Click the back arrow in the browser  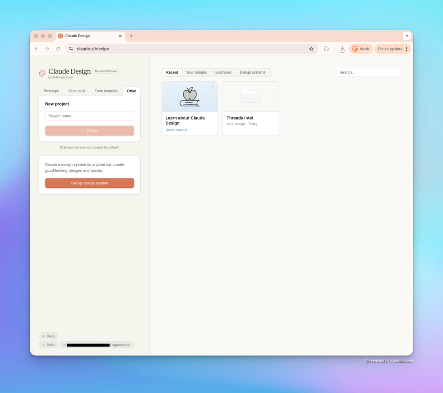(36, 48)
